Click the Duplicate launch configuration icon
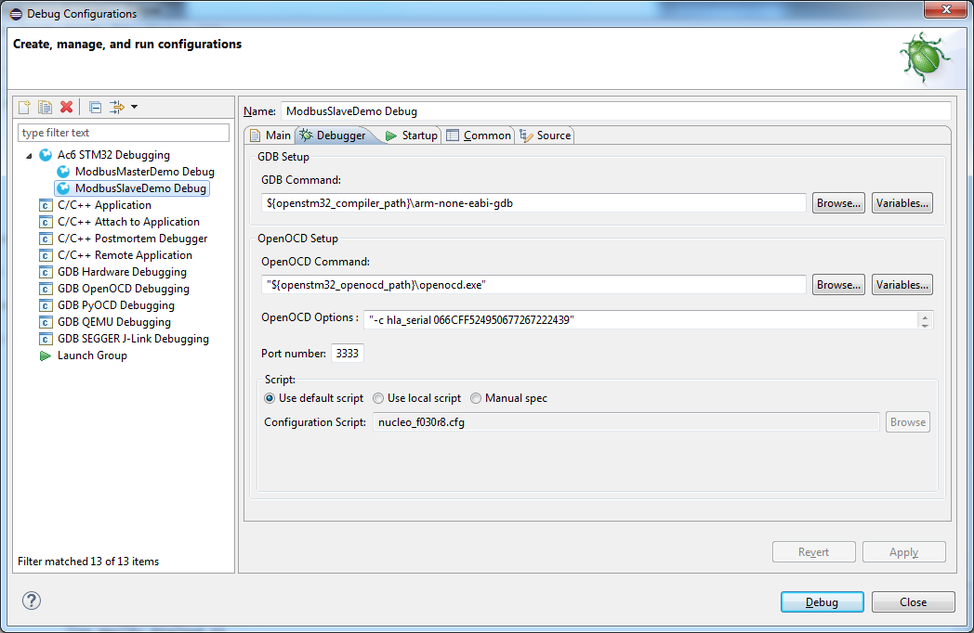 (45, 108)
